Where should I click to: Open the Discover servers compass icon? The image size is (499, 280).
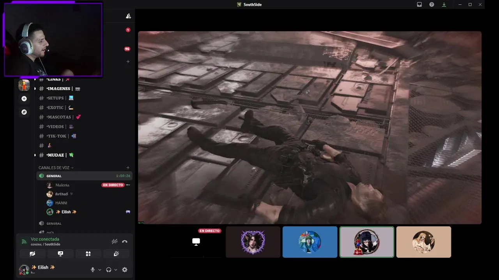(24, 112)
